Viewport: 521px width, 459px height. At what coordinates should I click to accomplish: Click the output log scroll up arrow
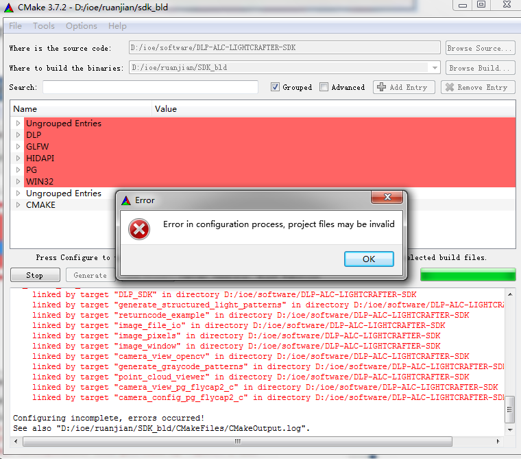[x=510, y=294]
